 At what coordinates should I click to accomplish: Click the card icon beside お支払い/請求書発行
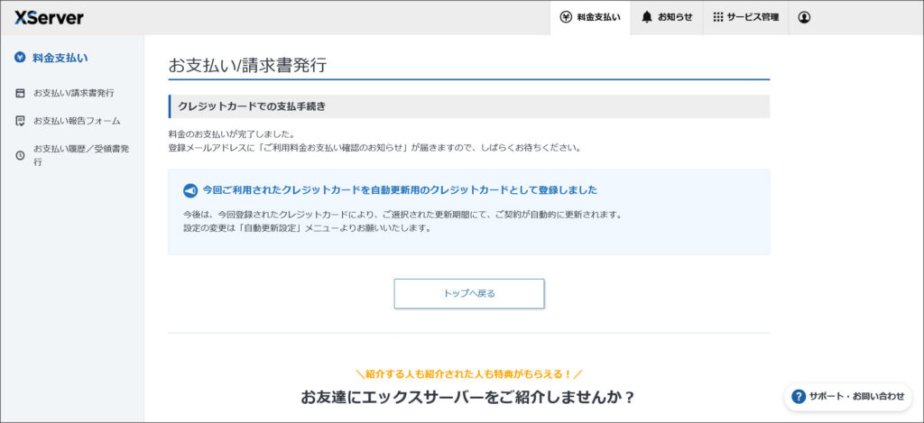[x=20, y=93]
